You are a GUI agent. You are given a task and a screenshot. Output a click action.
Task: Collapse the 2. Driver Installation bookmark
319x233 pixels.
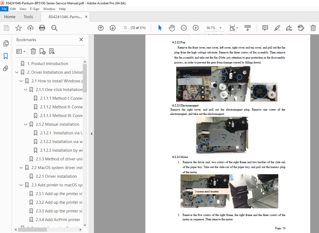click(17, 72)
